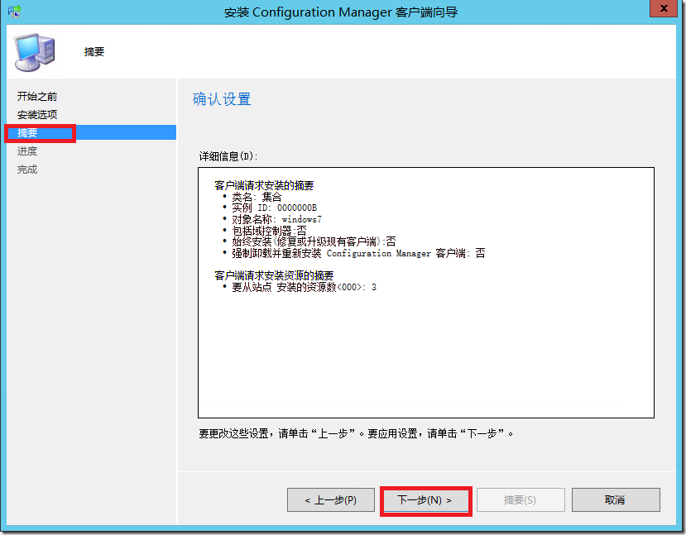686x535 pixels.
Task: Click the computer icon in wizard header
Action: coord(35,52)
